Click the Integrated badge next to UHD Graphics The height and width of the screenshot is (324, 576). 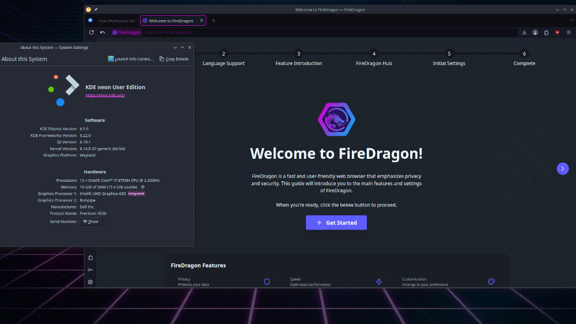pyautogui.click(x=137, y=193)
